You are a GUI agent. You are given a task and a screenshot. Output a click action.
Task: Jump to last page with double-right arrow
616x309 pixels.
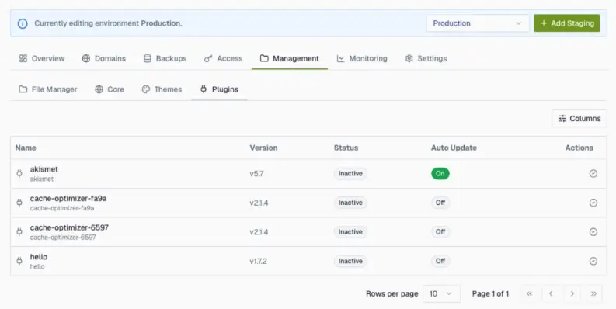click(593, 293)
